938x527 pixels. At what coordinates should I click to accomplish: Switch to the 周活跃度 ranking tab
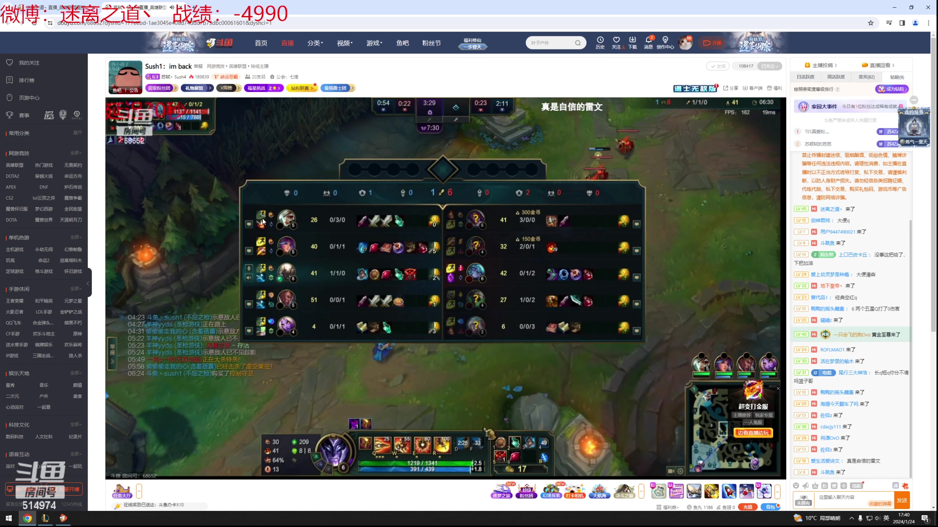point(836,77)
